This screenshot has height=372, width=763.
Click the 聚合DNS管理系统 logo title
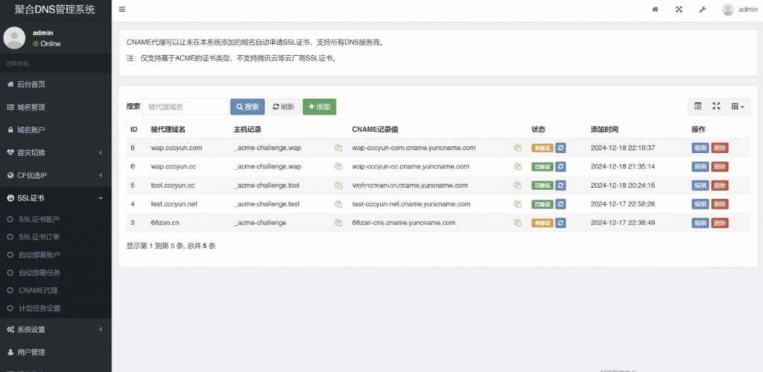tap(54, 10)
